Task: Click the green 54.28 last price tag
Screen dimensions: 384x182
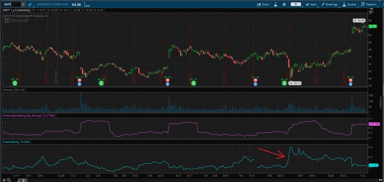Action: 373,26
